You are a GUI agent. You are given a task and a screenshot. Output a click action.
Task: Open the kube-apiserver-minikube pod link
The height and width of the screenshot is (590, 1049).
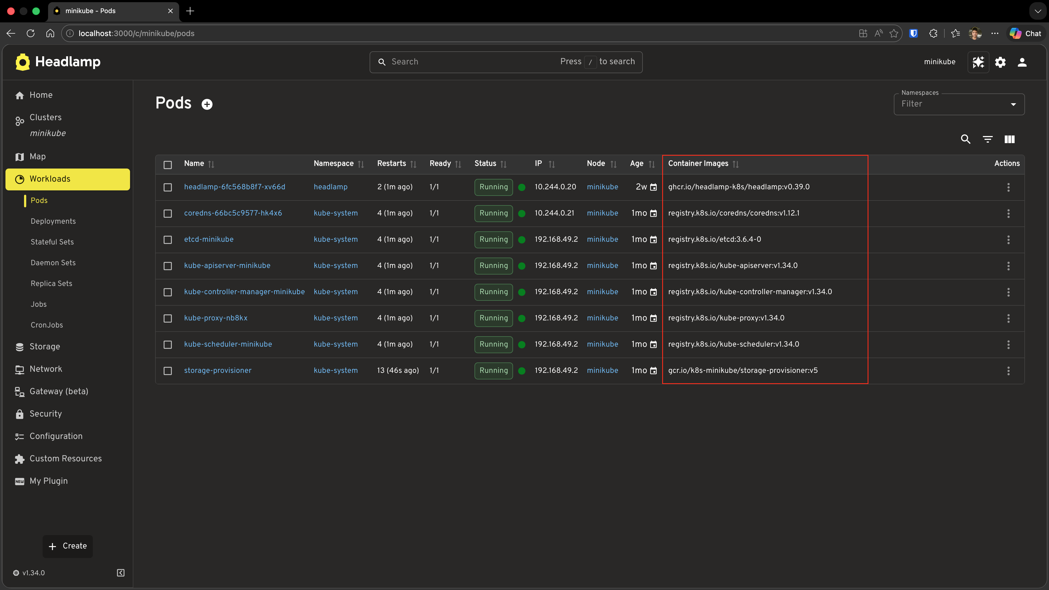click(x=227, y=265)
